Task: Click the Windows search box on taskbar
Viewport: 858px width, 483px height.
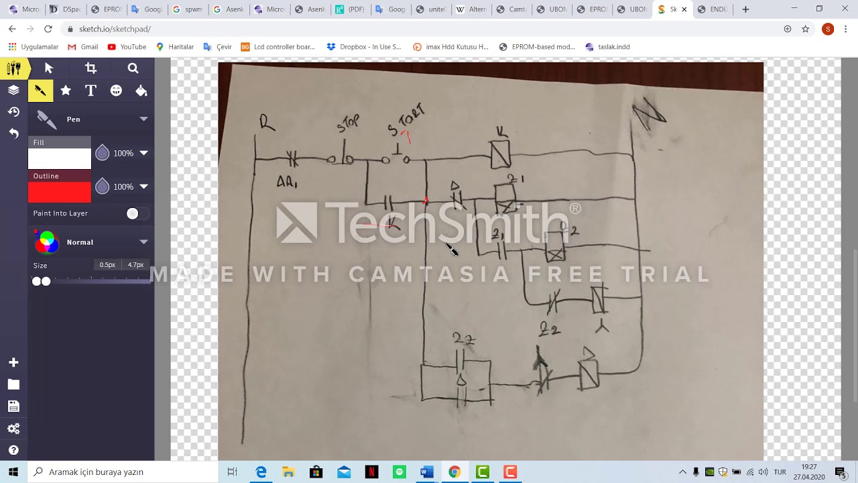Action: coord(123,472)
